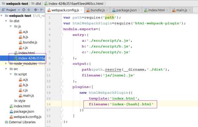198x127 pixels.
Task: Collapse the script folder
Action: [x=11, y=74]
